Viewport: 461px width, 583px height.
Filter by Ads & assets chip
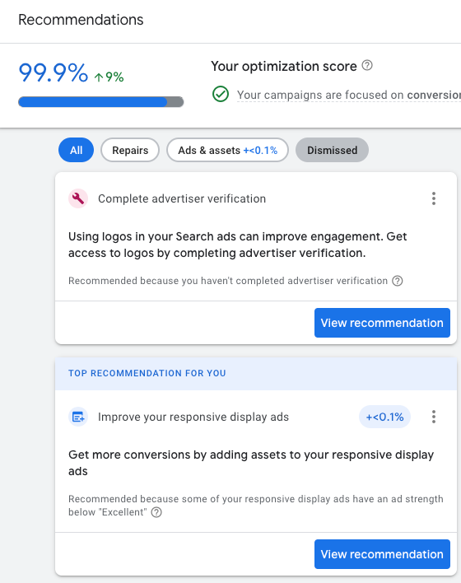coord(227,150)
